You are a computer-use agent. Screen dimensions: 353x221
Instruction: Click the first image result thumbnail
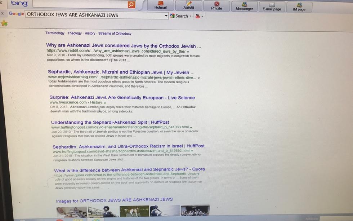click(x=72, y=212)
